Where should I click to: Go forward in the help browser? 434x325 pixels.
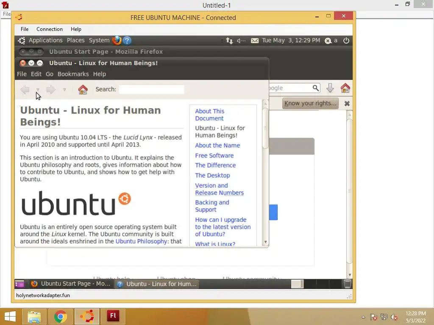[x=51, y=90]
